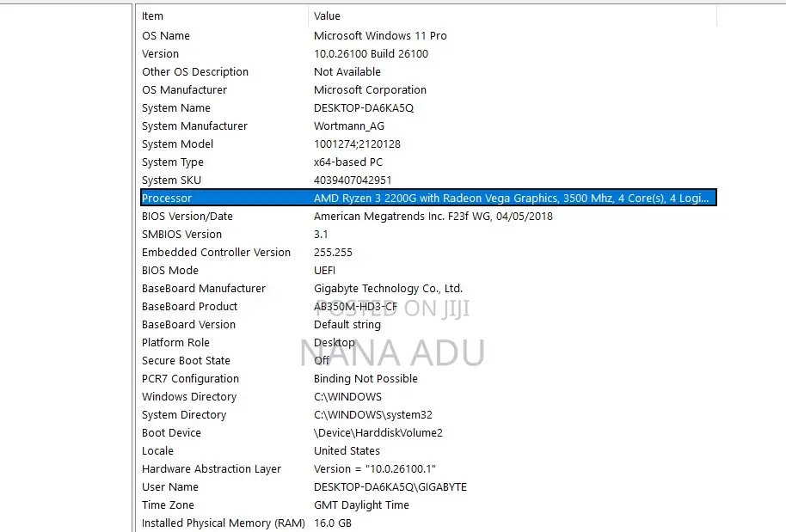
Task: Select the BaseBoard Manufacturer row
Action: coord(428,289)
